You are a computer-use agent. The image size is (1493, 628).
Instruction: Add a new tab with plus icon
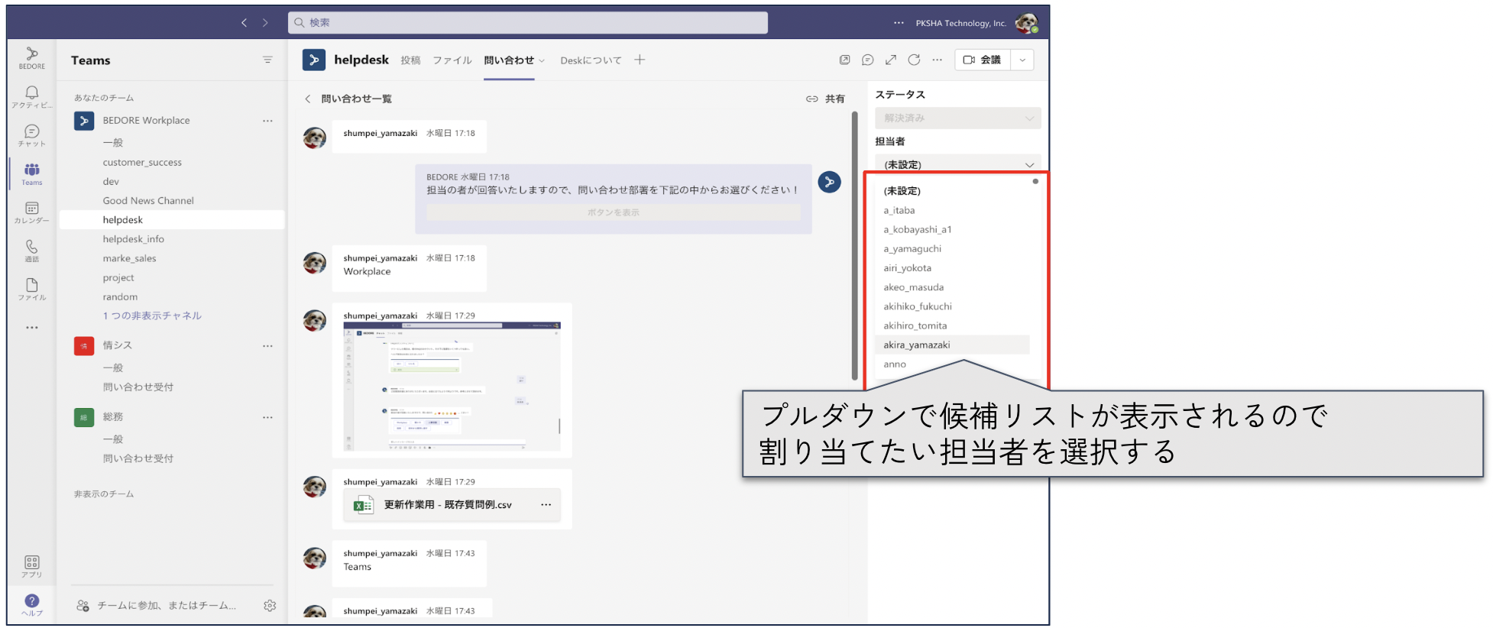[640, 60]
